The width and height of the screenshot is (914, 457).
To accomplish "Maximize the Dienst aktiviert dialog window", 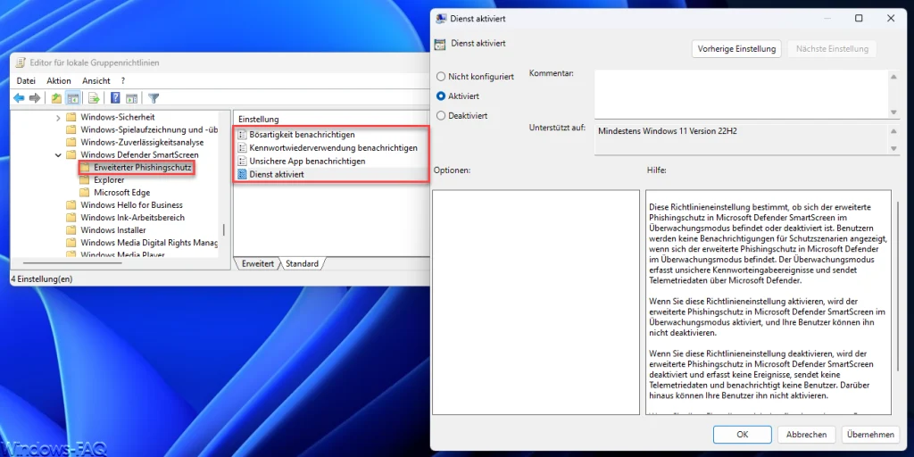I will (x=859, y=19).
